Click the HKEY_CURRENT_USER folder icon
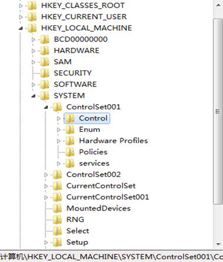The height and width of the screenshot is (262, 223). point(32,17)
